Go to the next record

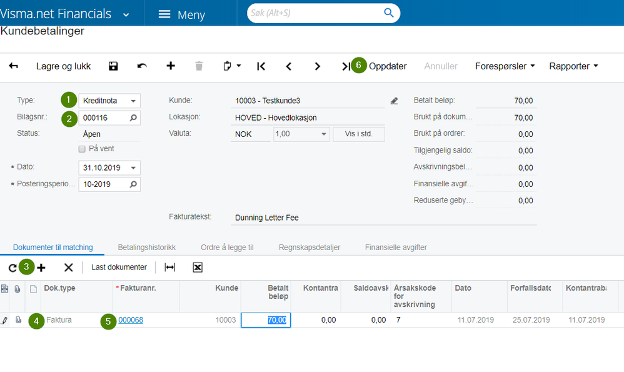pos(317,66)
